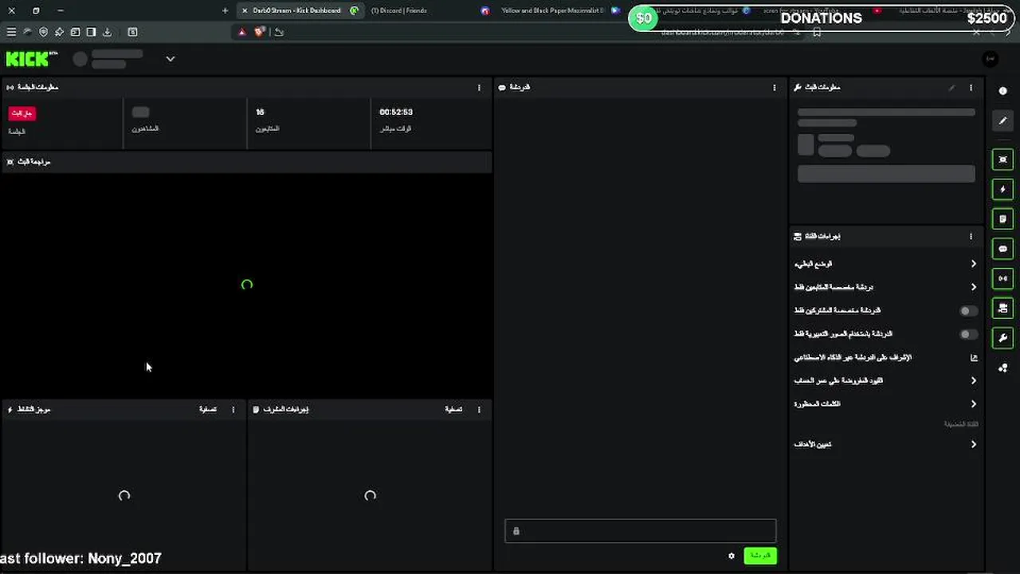Click the green send chat button
The image size is (1020, 574).
click(x=760, y=556)
